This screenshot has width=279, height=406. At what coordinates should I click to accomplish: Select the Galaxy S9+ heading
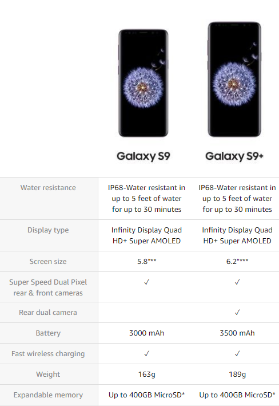point(234,156)
